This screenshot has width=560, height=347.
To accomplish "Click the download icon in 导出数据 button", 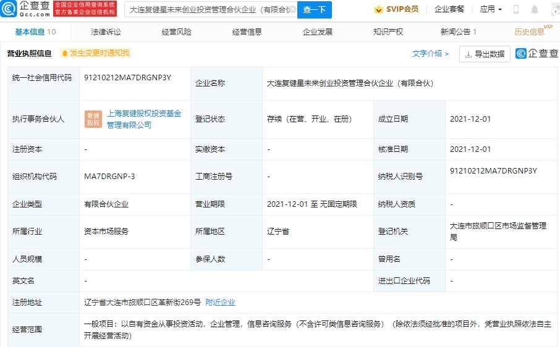I will click(x=468, y=54).
